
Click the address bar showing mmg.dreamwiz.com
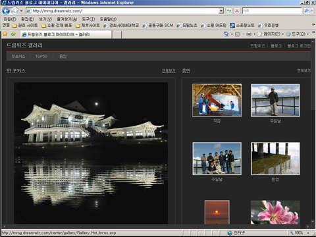point(122,11)
